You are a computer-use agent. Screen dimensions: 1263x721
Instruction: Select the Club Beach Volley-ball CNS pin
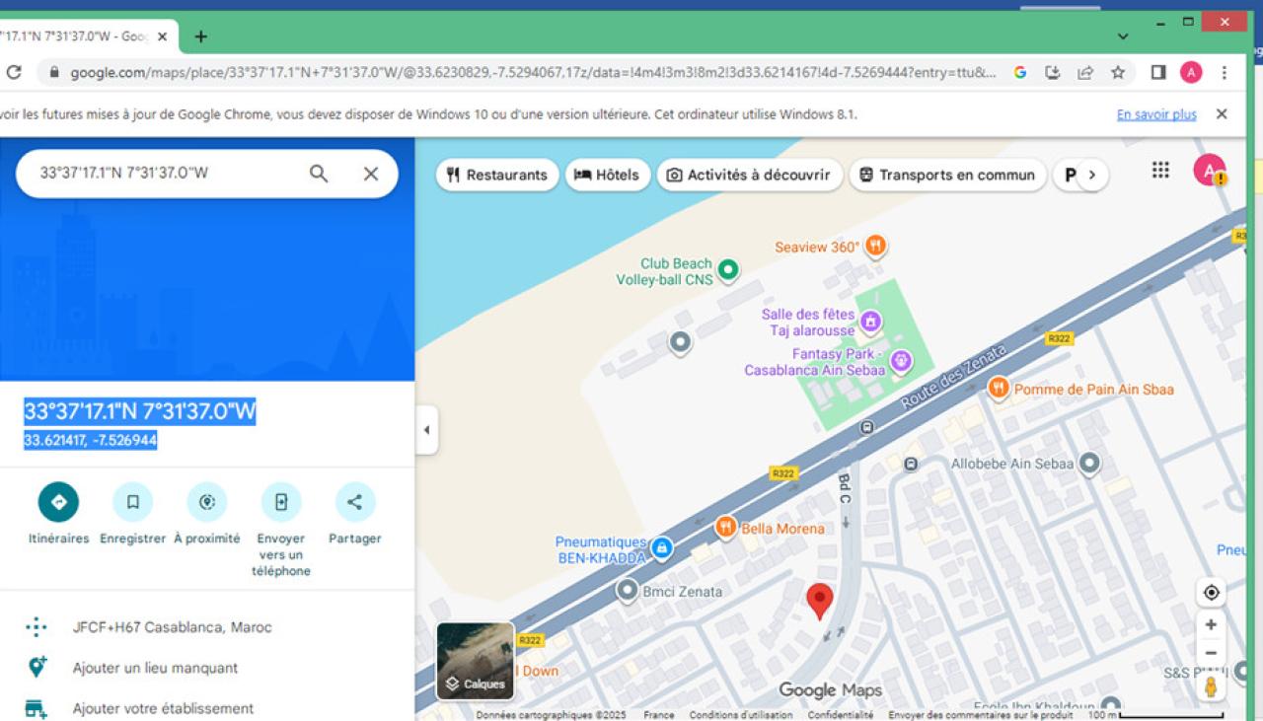tap(728, 268)
